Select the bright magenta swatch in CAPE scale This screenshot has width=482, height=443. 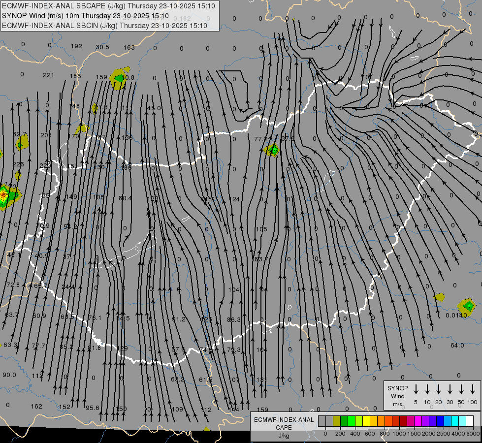418,421
